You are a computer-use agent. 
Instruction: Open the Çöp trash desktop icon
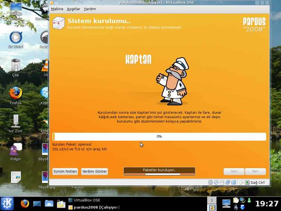(x=15, y=68)
